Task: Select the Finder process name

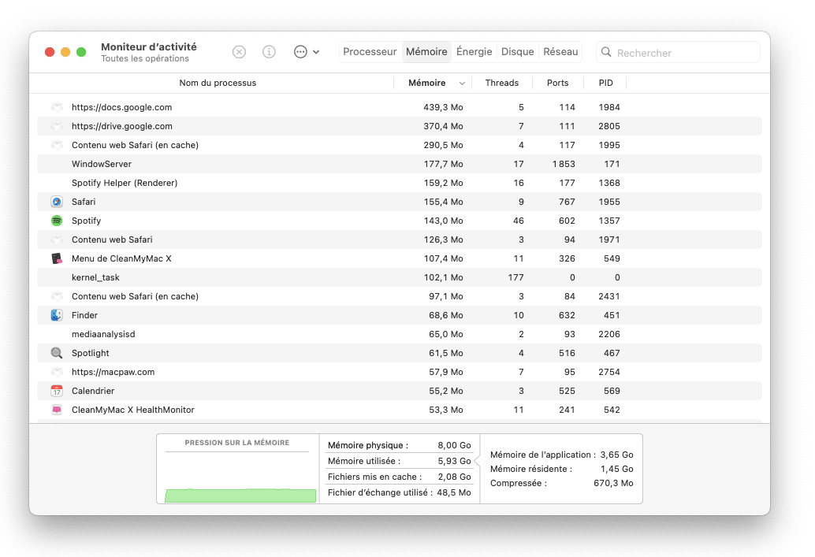Action: (84, 315)
